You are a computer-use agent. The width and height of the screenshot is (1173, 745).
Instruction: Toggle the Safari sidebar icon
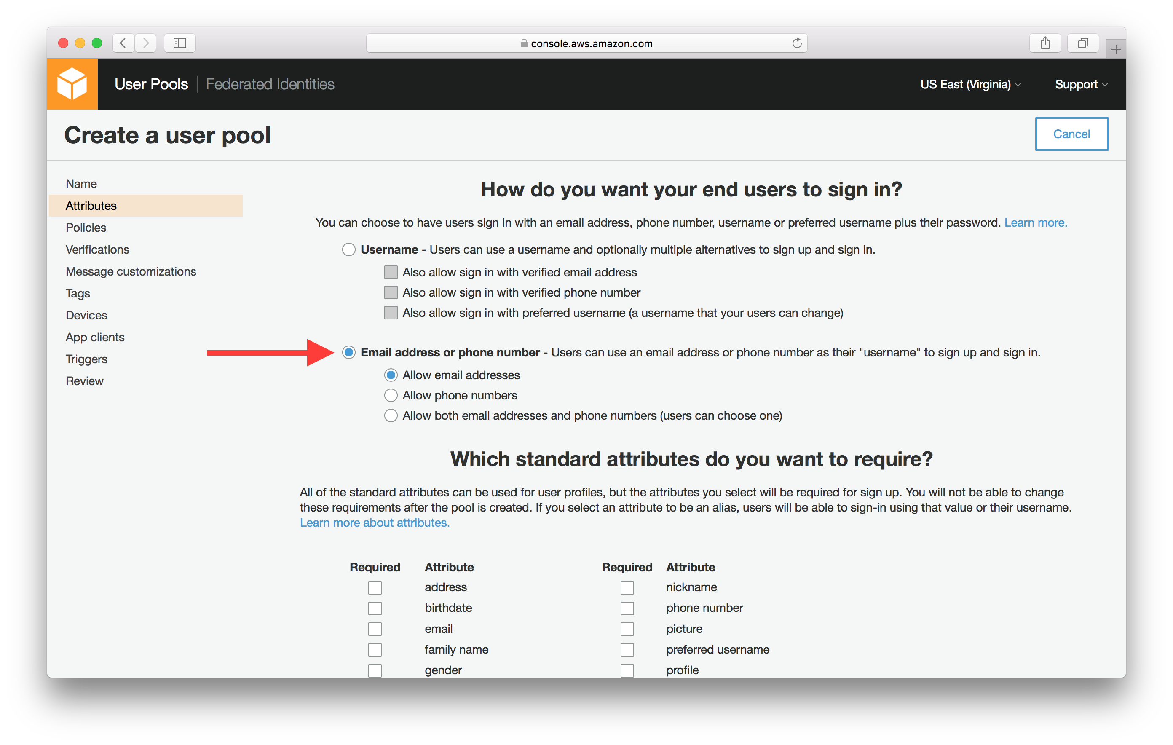click(x=180, y=43)
